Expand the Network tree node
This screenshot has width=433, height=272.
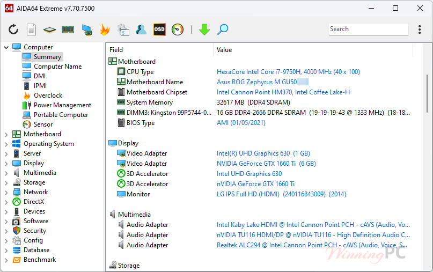coord(6,193)
